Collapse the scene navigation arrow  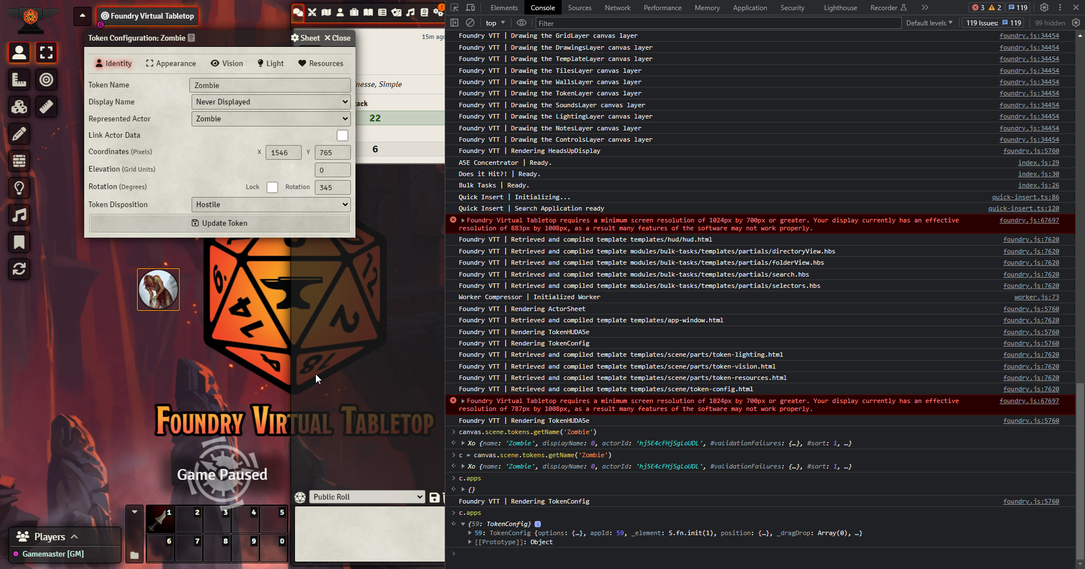83,16
